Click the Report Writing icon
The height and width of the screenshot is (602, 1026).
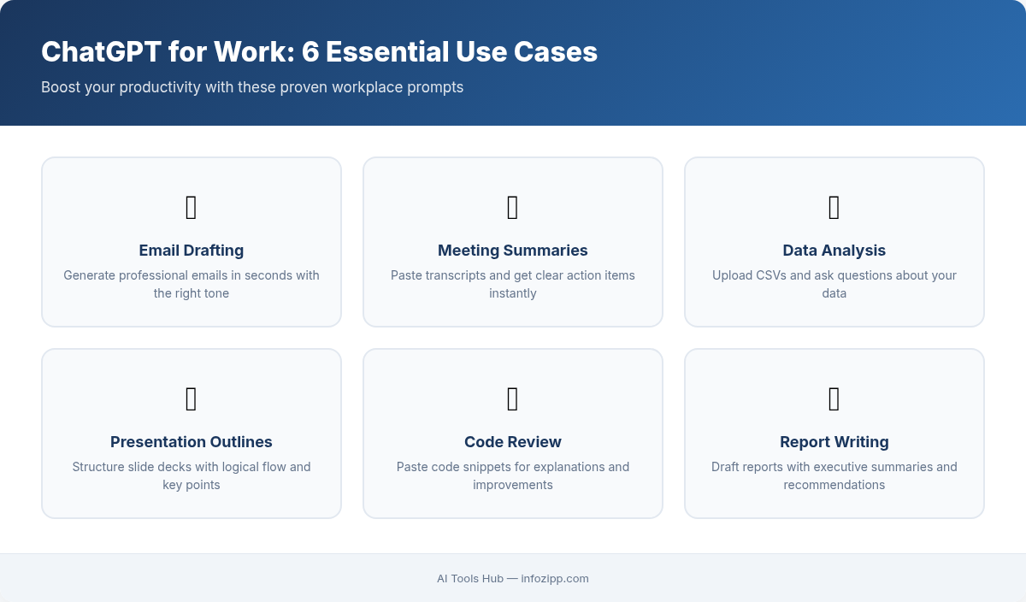(x=834, y=398)
